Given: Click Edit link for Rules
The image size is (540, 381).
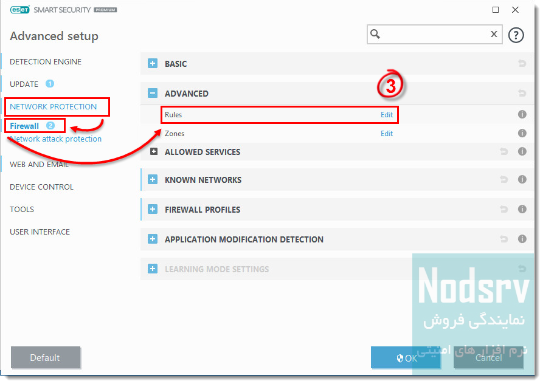Looking at the screenshot, I should pos(387,115).
